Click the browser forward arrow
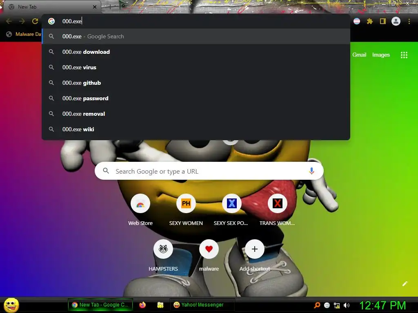This screenshot has width=418, height=313. (22, 21)
